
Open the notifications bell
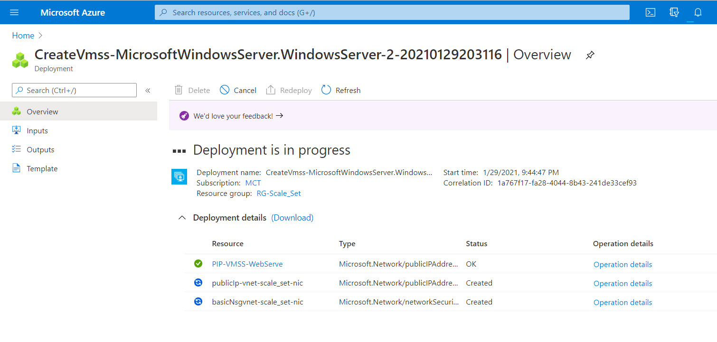tap(698, 12)
